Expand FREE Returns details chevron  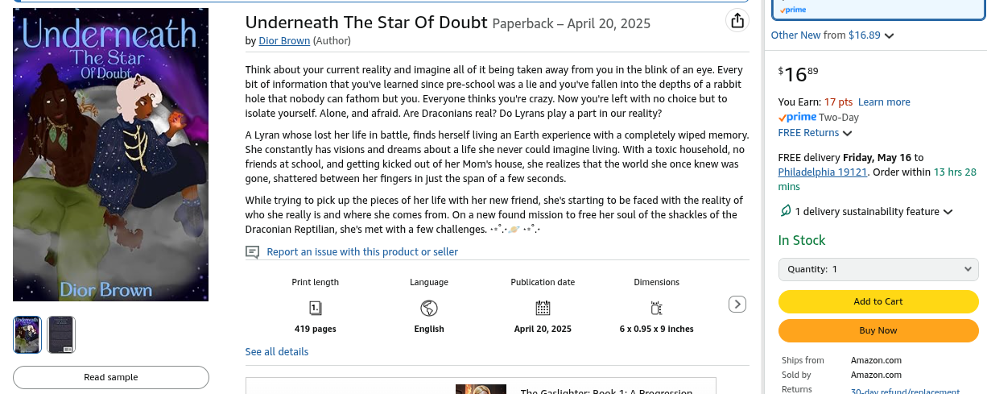(847, 133)
